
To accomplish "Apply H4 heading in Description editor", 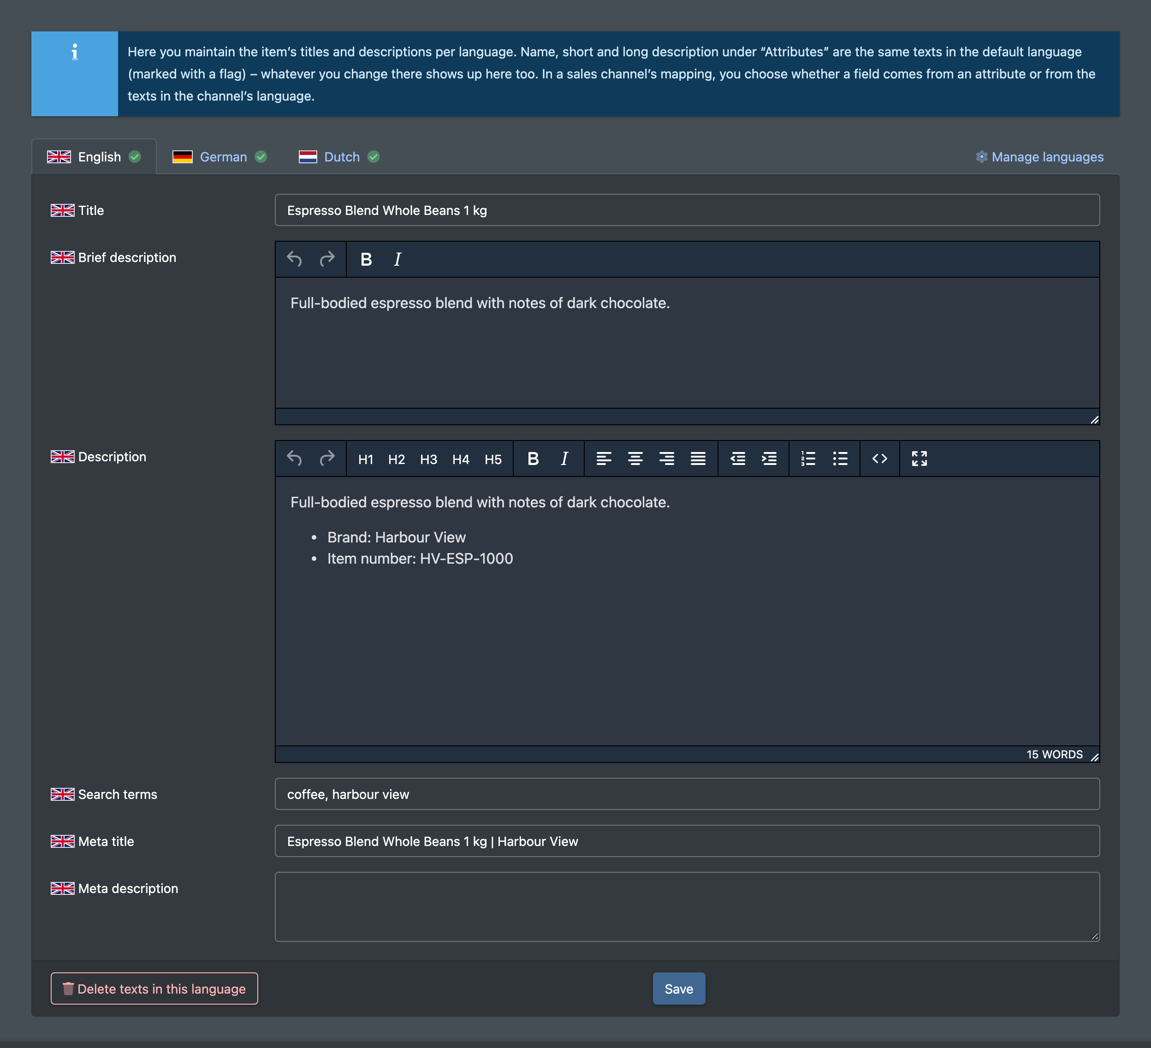I will (x=461, y=459).
